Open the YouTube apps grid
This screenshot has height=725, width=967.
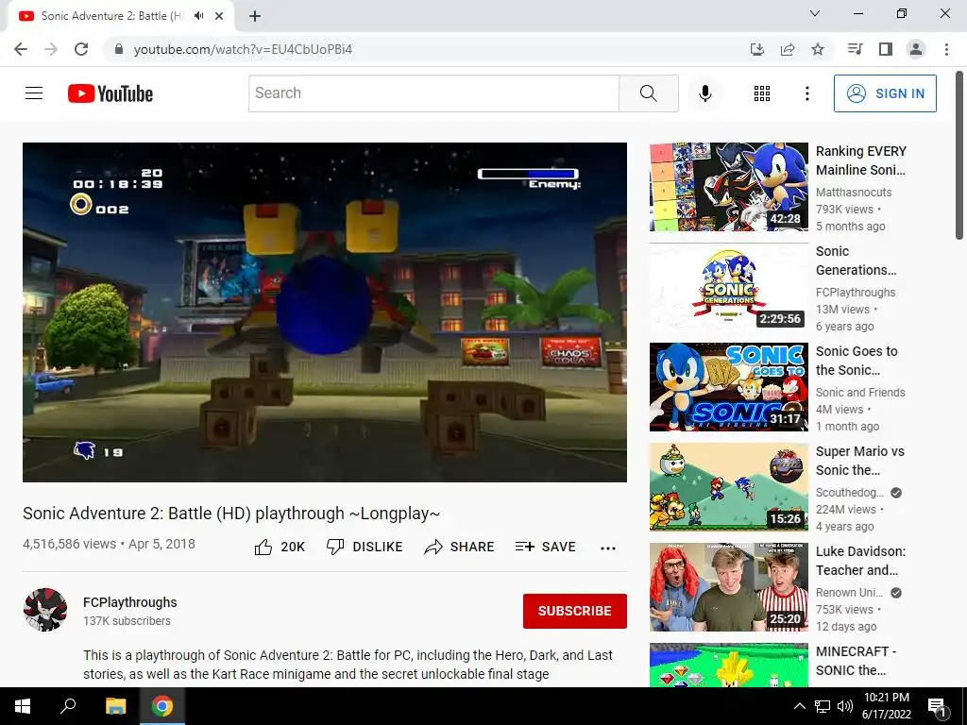pos(762,93)
